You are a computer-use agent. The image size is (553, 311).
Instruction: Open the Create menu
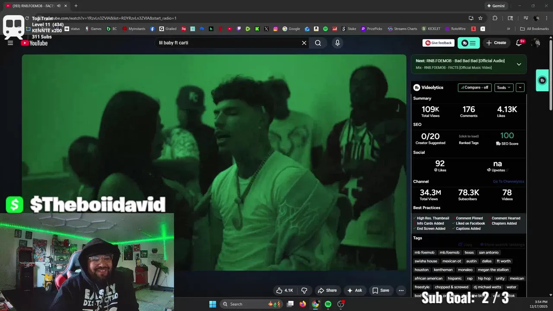[x=496, y=43]
